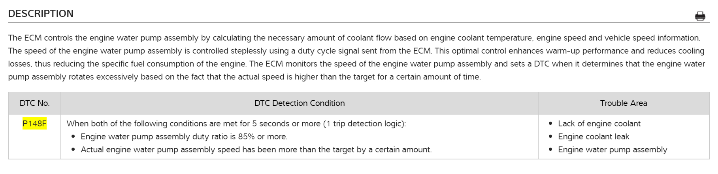The height and width of the screenshot is (174, 718).
Task: Select the highlighted P148F code
Action: (x=34, y=124)
